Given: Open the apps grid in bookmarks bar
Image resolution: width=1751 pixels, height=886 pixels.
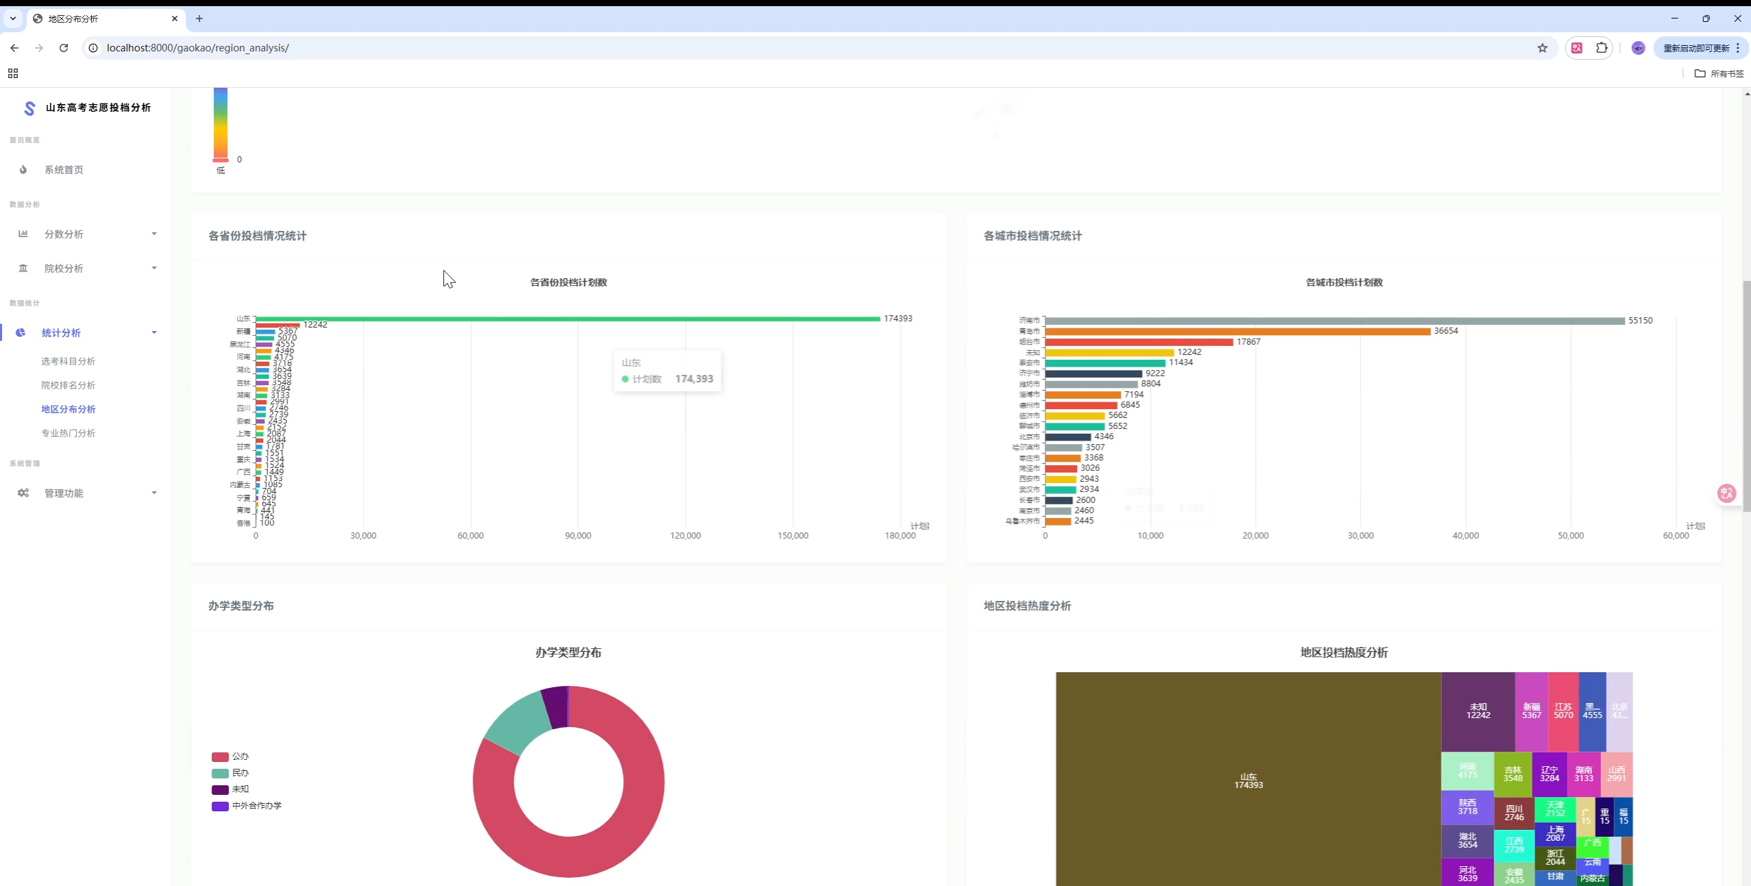Looking at the screenshot, I should click(13, 73).
